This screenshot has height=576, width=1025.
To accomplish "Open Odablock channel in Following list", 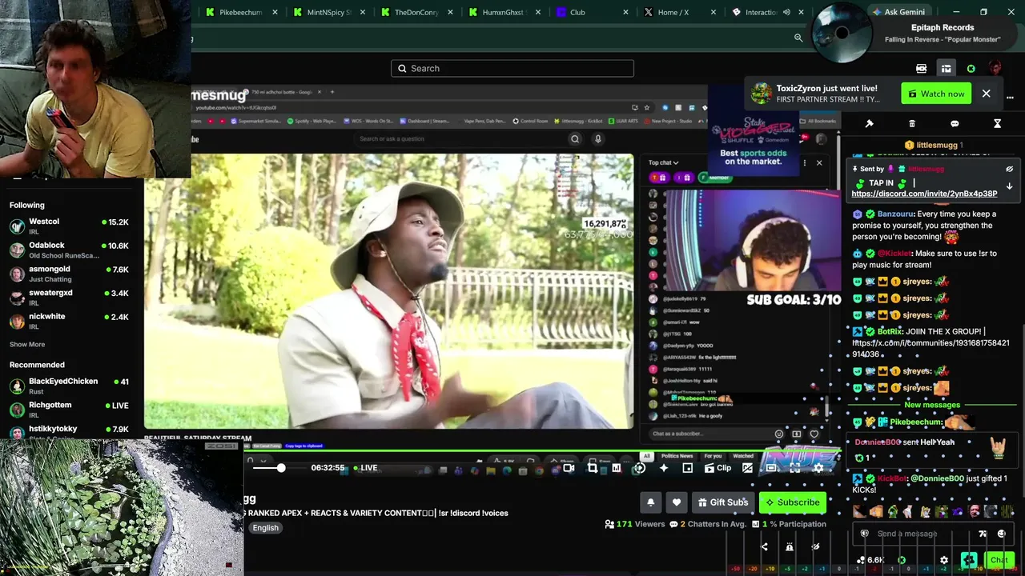I will (69, 250).
